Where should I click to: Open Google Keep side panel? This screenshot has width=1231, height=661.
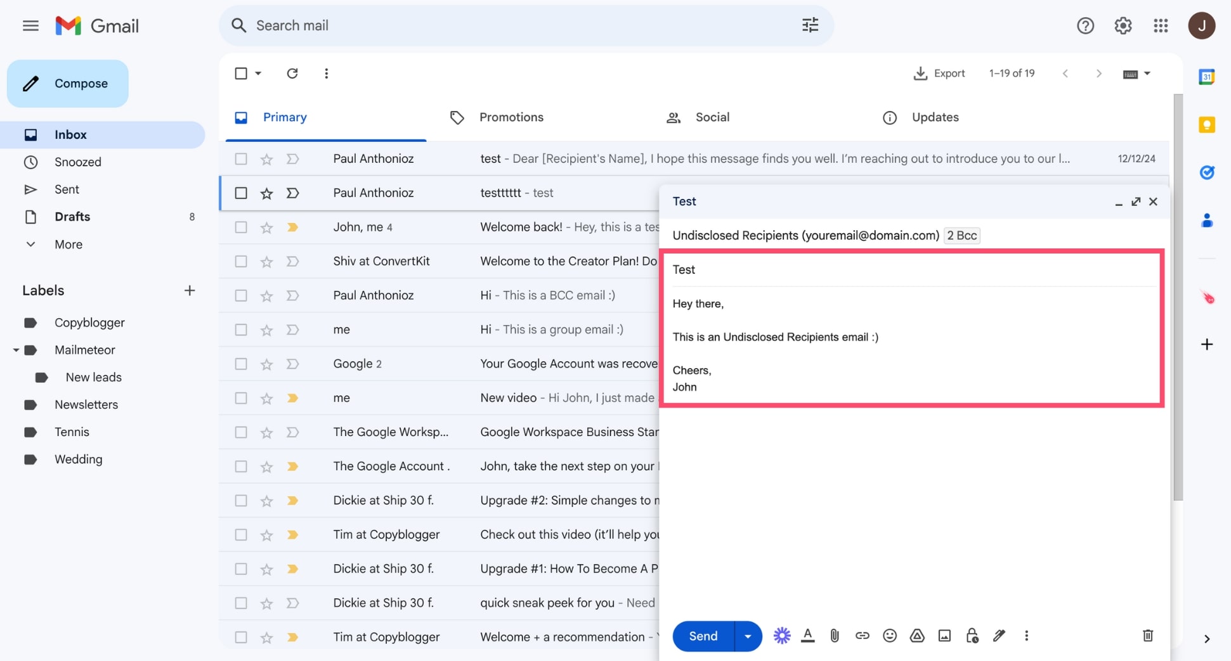[x=1206, y=125]
